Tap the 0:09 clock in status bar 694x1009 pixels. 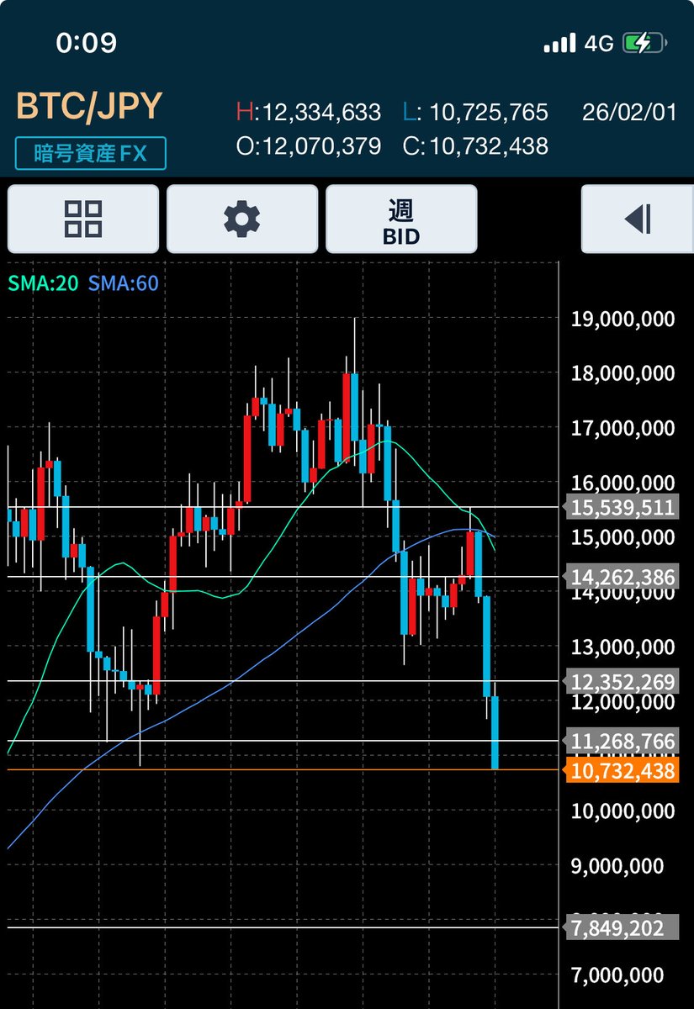point(87,43)
